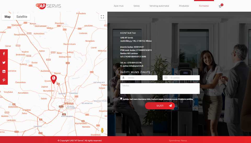Screen dimensions: 251x143
Task: Click the Raudondvaris label on the map
Action: (x=70, y=44)
